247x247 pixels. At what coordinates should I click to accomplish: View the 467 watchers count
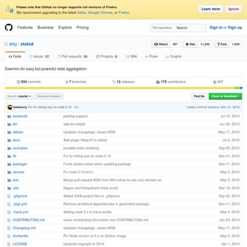click(x=175, y=44)
